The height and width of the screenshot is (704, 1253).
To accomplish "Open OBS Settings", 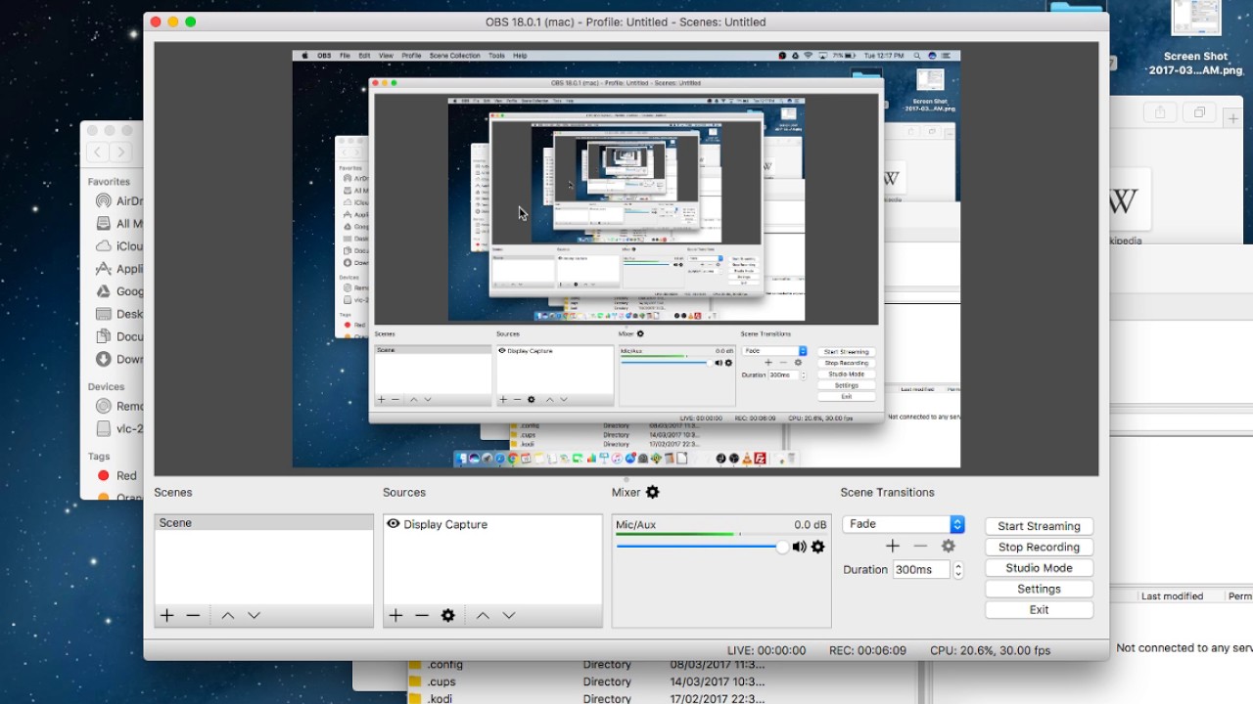I will pyautogui.click(x=1039, y=589).
